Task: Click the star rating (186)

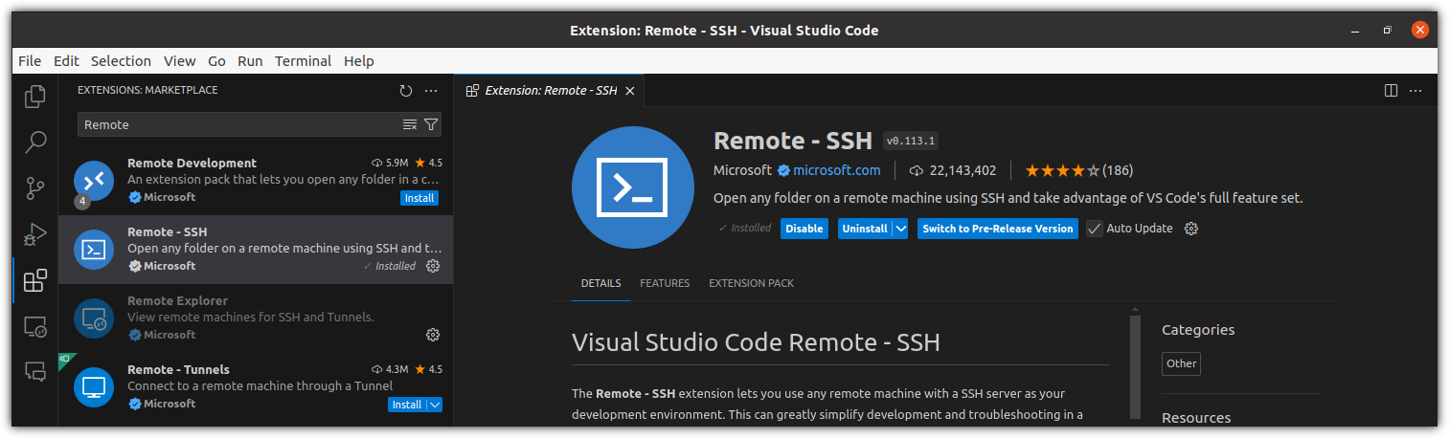Action: 1078,170
